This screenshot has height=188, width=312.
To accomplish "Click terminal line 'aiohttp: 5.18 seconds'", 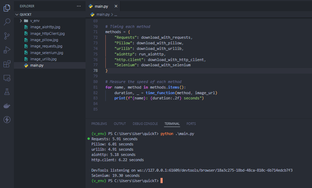I will tap(113, 155).
